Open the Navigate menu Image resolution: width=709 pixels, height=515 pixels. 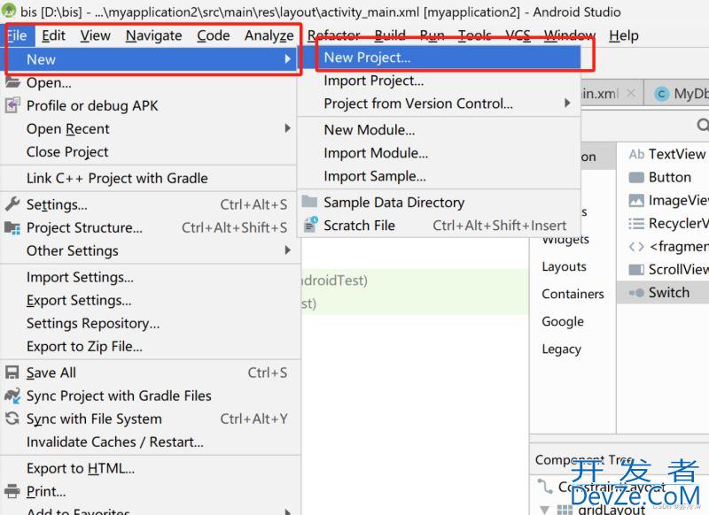(153, 35)
